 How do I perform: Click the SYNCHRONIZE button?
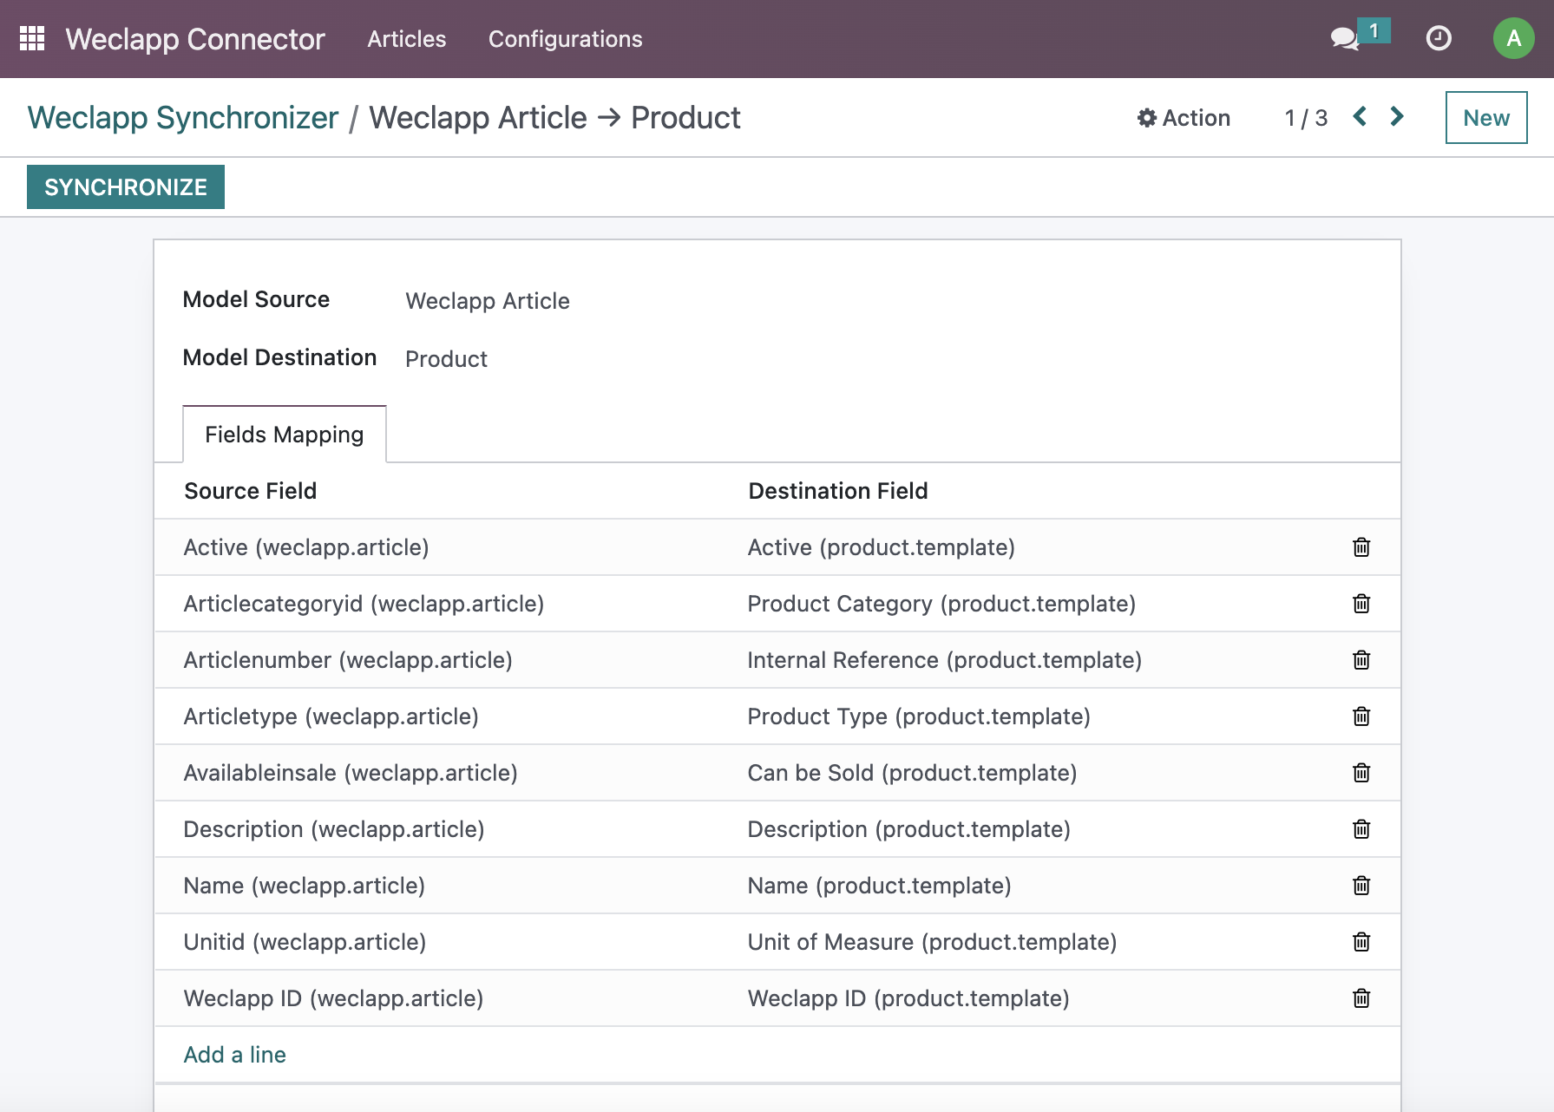coord(126,187)
